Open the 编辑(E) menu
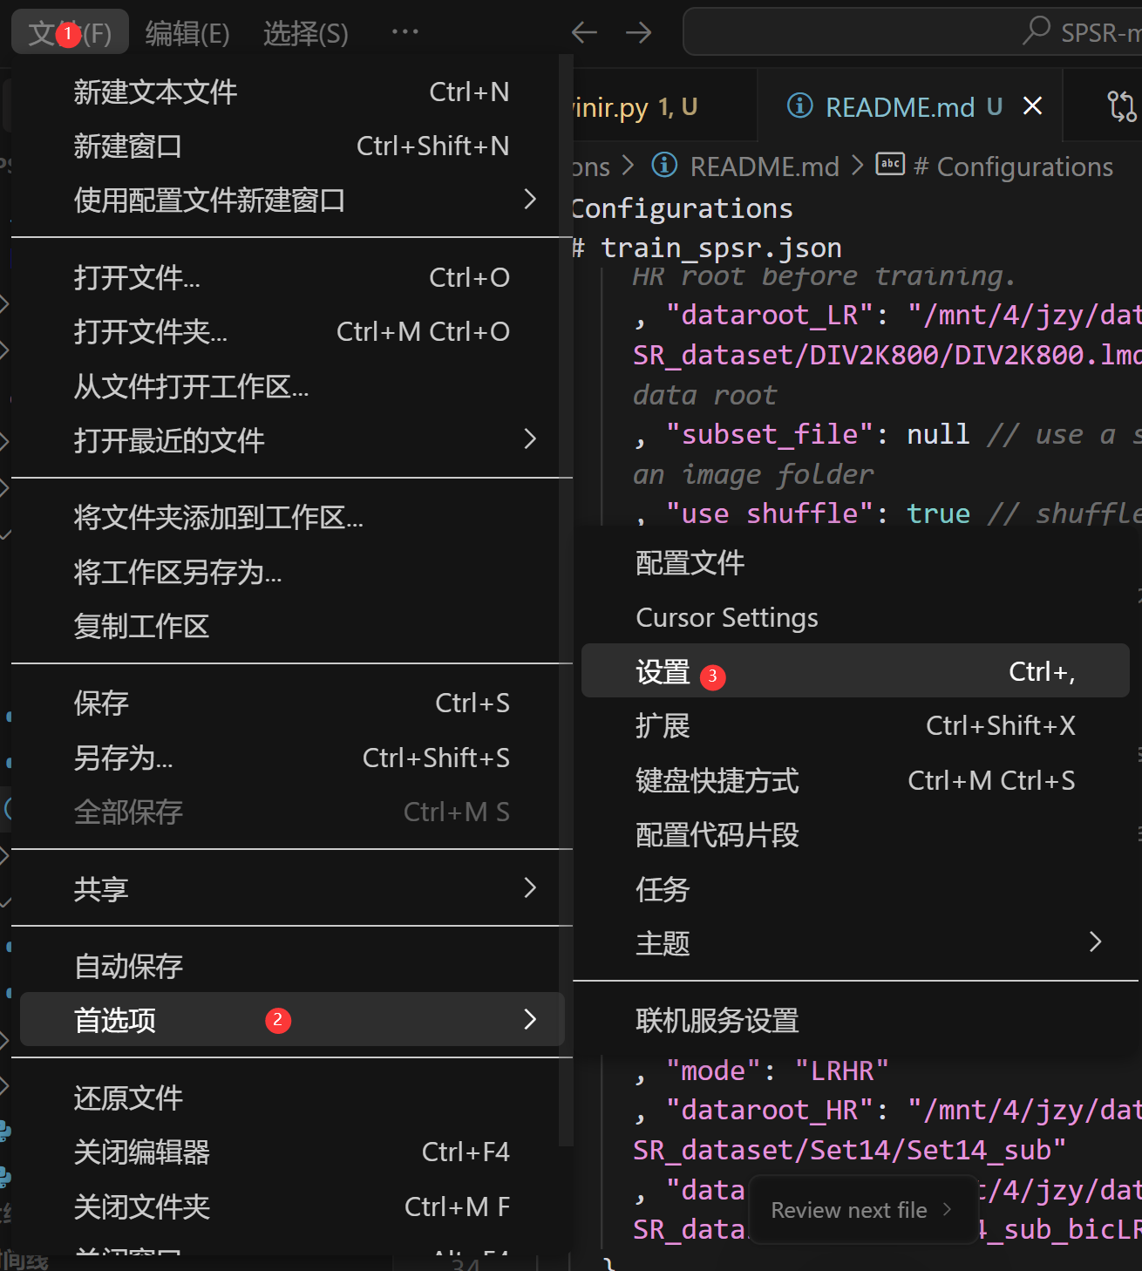 186,32
